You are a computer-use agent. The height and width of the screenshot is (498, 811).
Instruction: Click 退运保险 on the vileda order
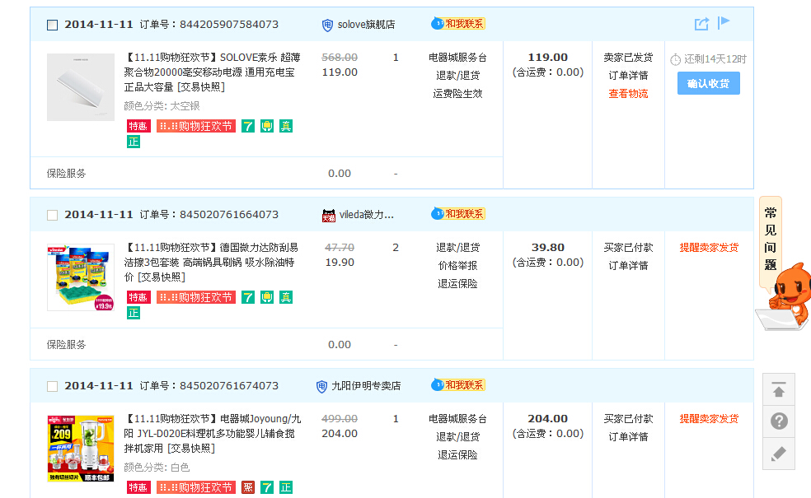457,284
